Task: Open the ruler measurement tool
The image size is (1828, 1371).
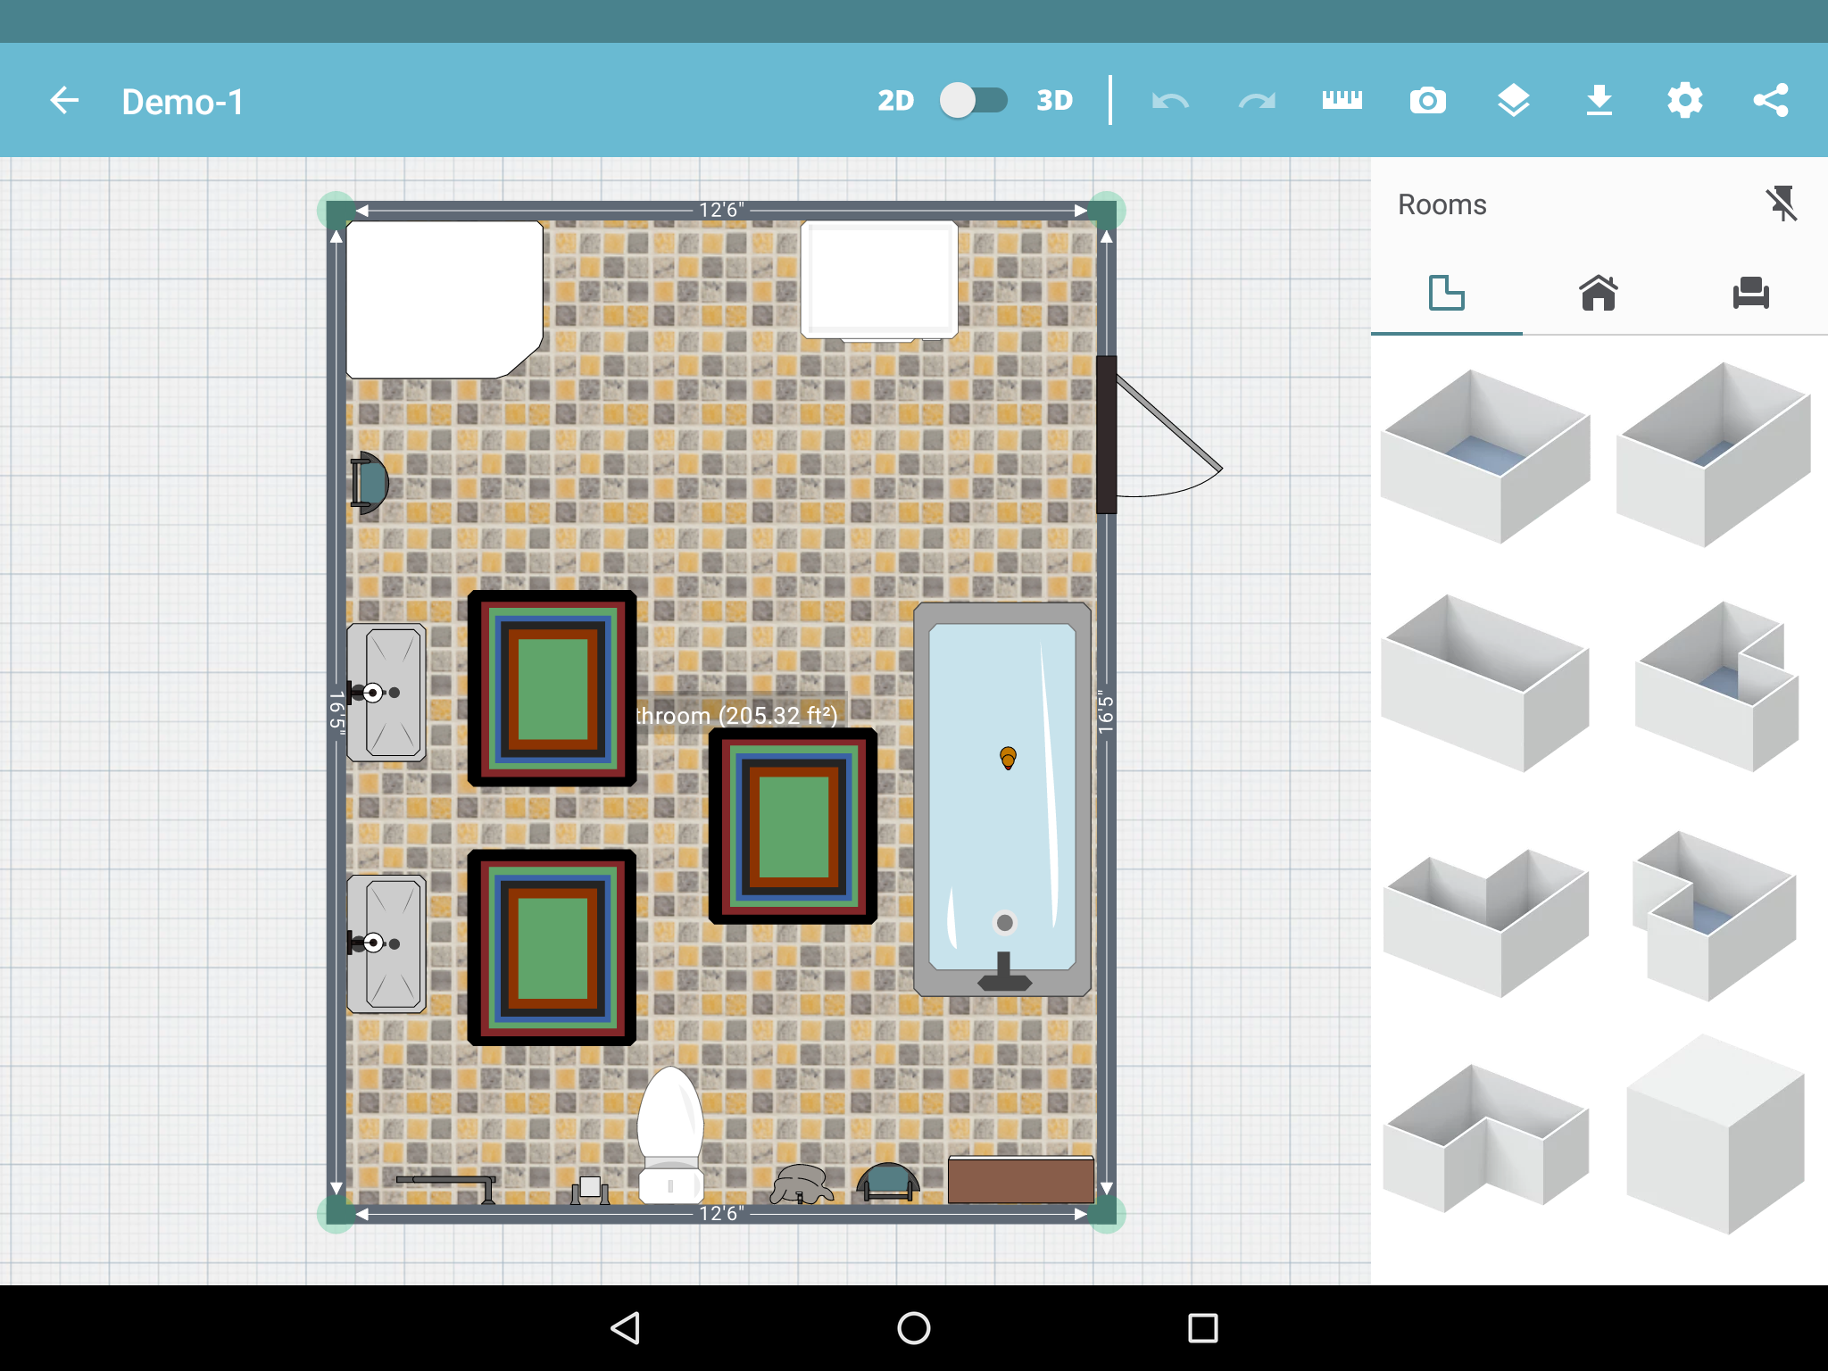Action: (1342, 100)
